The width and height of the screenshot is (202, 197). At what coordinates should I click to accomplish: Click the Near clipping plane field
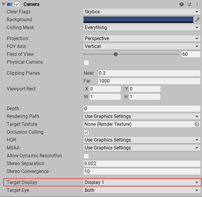(x=149, y=73)
